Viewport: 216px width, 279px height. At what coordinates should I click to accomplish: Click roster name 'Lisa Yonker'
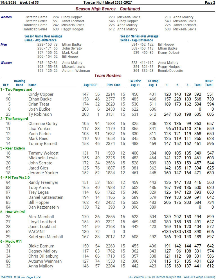pos(39,129)
